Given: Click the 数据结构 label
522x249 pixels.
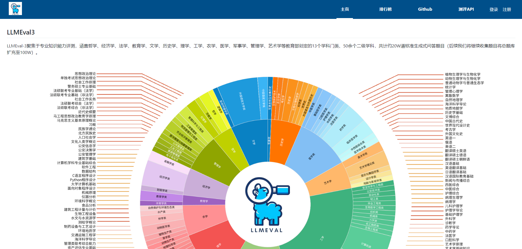Looking at the screenshot, I should (x=89, y=171).
